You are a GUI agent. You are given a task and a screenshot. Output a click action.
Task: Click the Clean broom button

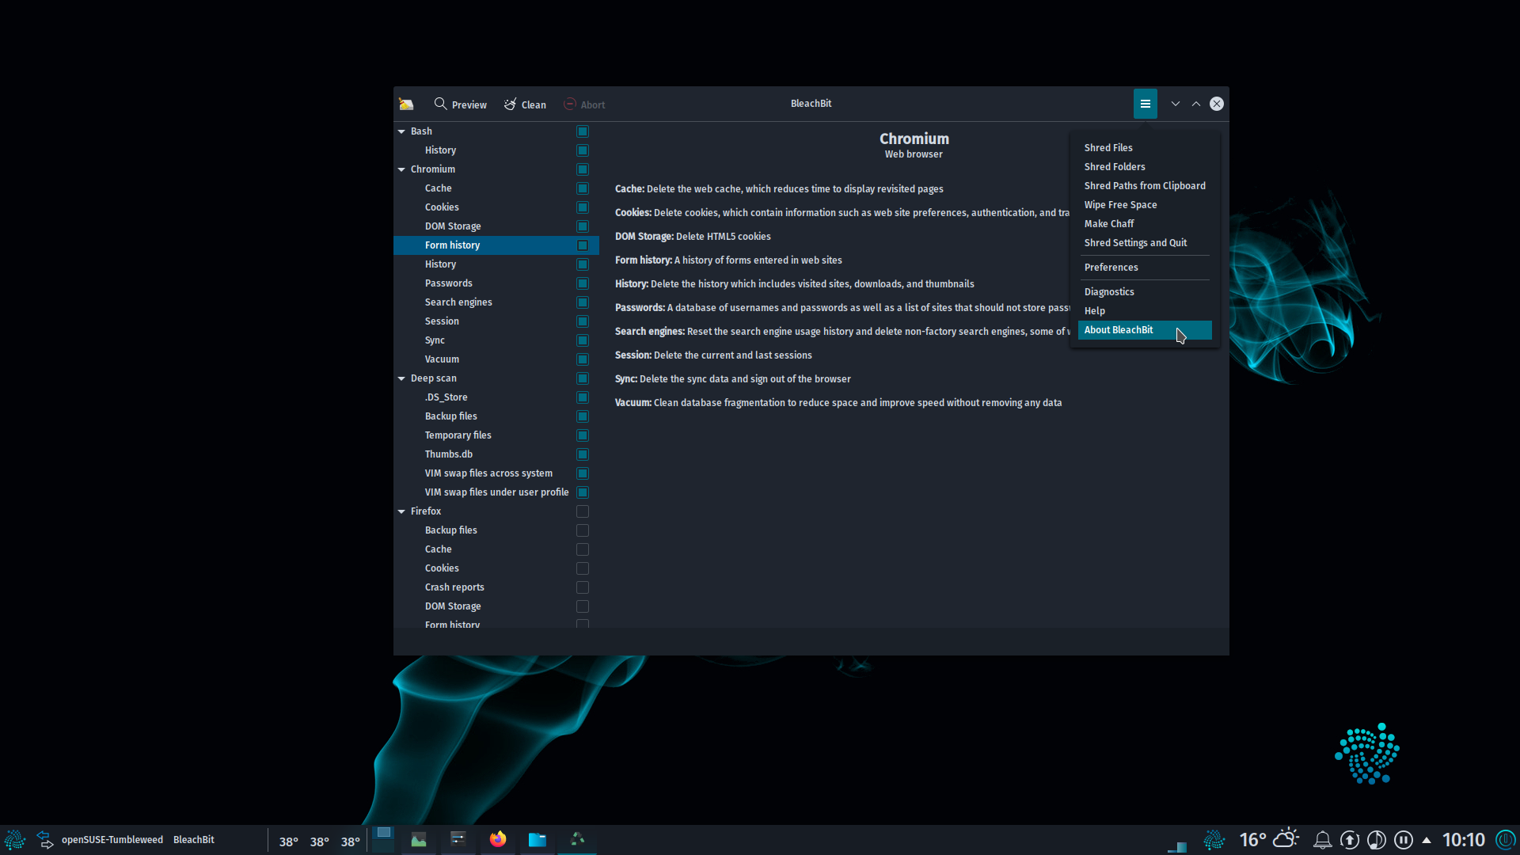526,104
